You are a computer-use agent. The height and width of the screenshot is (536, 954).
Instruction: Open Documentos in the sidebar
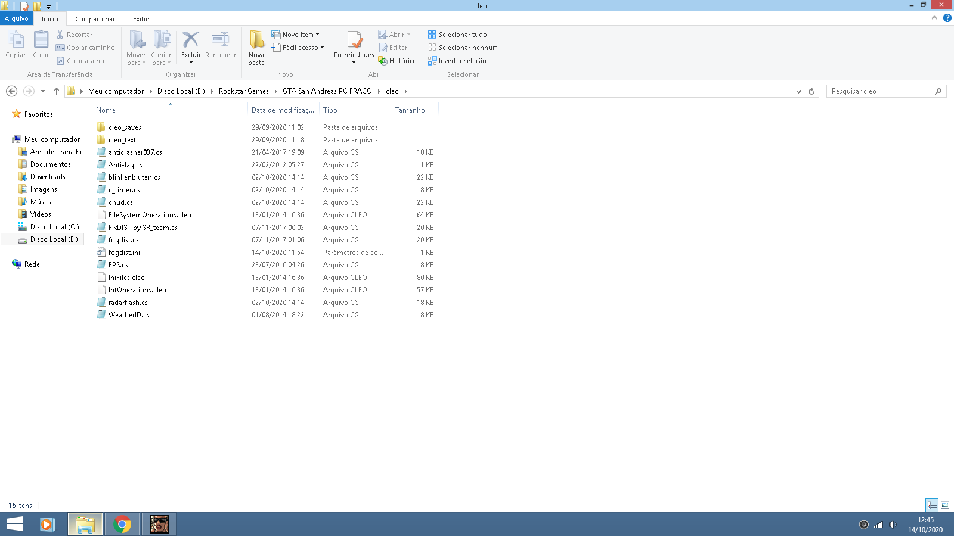click(x=50, y=164)
